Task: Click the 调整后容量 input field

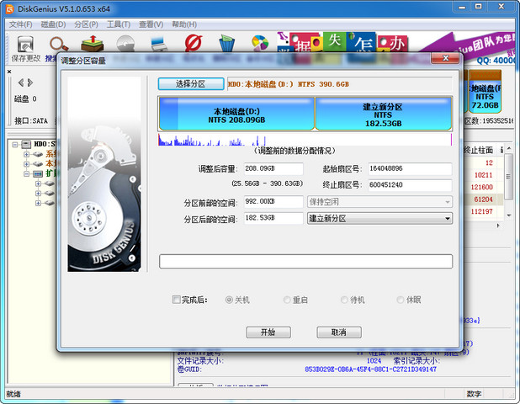Action: point(273,168)
